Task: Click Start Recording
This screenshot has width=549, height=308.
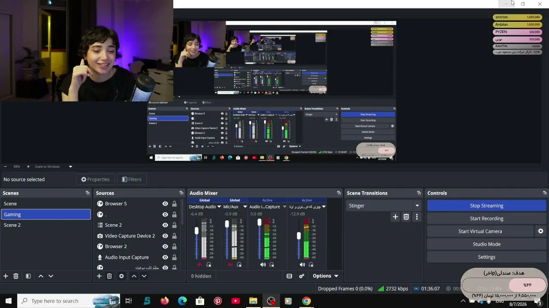Action: point(486,219)
